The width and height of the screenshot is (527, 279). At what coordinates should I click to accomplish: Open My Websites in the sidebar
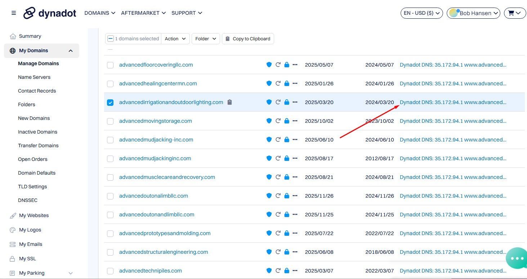pos(34,215)
